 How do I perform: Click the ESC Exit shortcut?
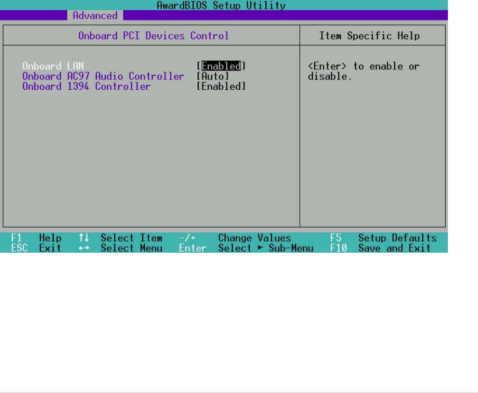[36, 248]
